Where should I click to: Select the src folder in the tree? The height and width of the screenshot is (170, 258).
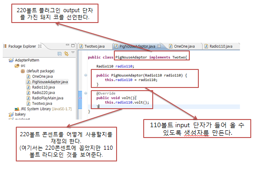coord(23,66)
